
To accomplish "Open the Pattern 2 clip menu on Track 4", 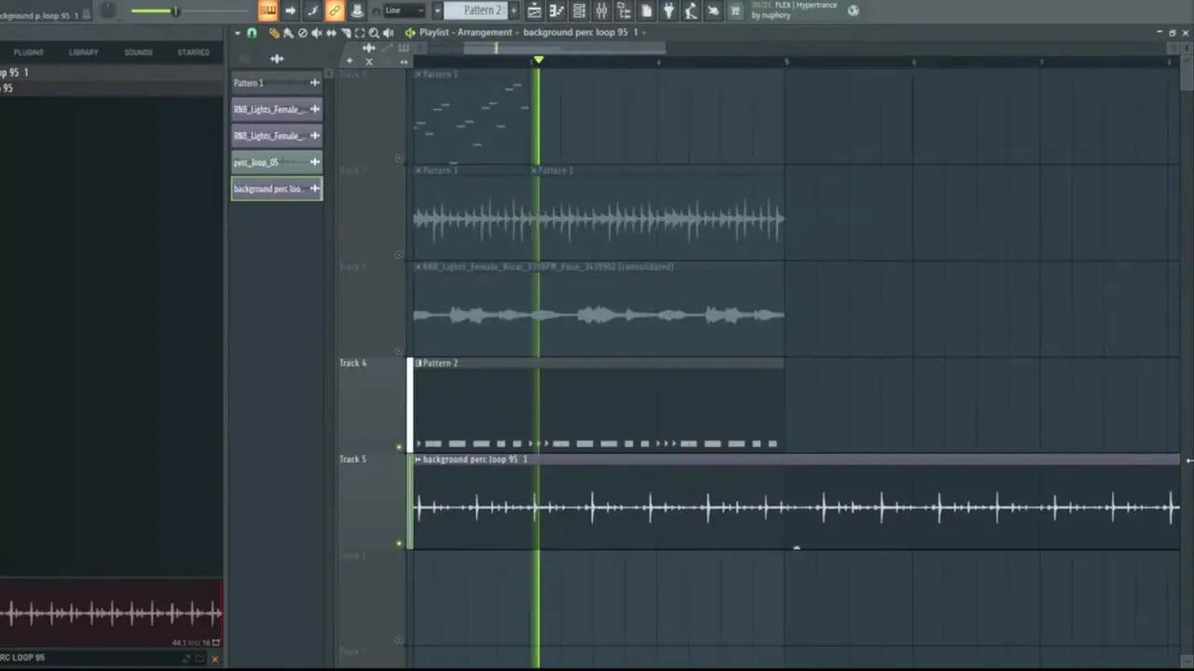I will [x=418, y=363].
